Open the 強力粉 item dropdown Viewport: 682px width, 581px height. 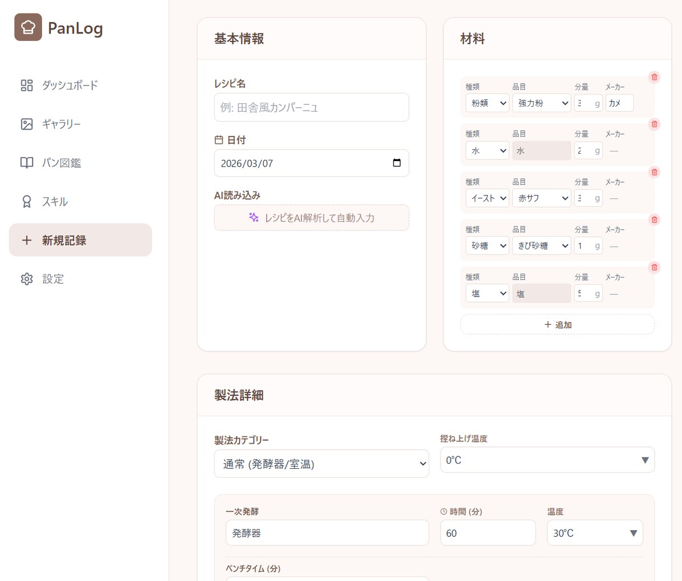click(542, 103)
